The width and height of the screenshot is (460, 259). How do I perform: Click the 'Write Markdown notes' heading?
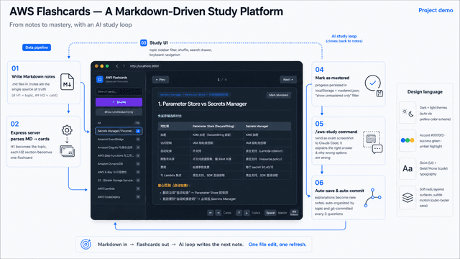(x=34, y=77)
